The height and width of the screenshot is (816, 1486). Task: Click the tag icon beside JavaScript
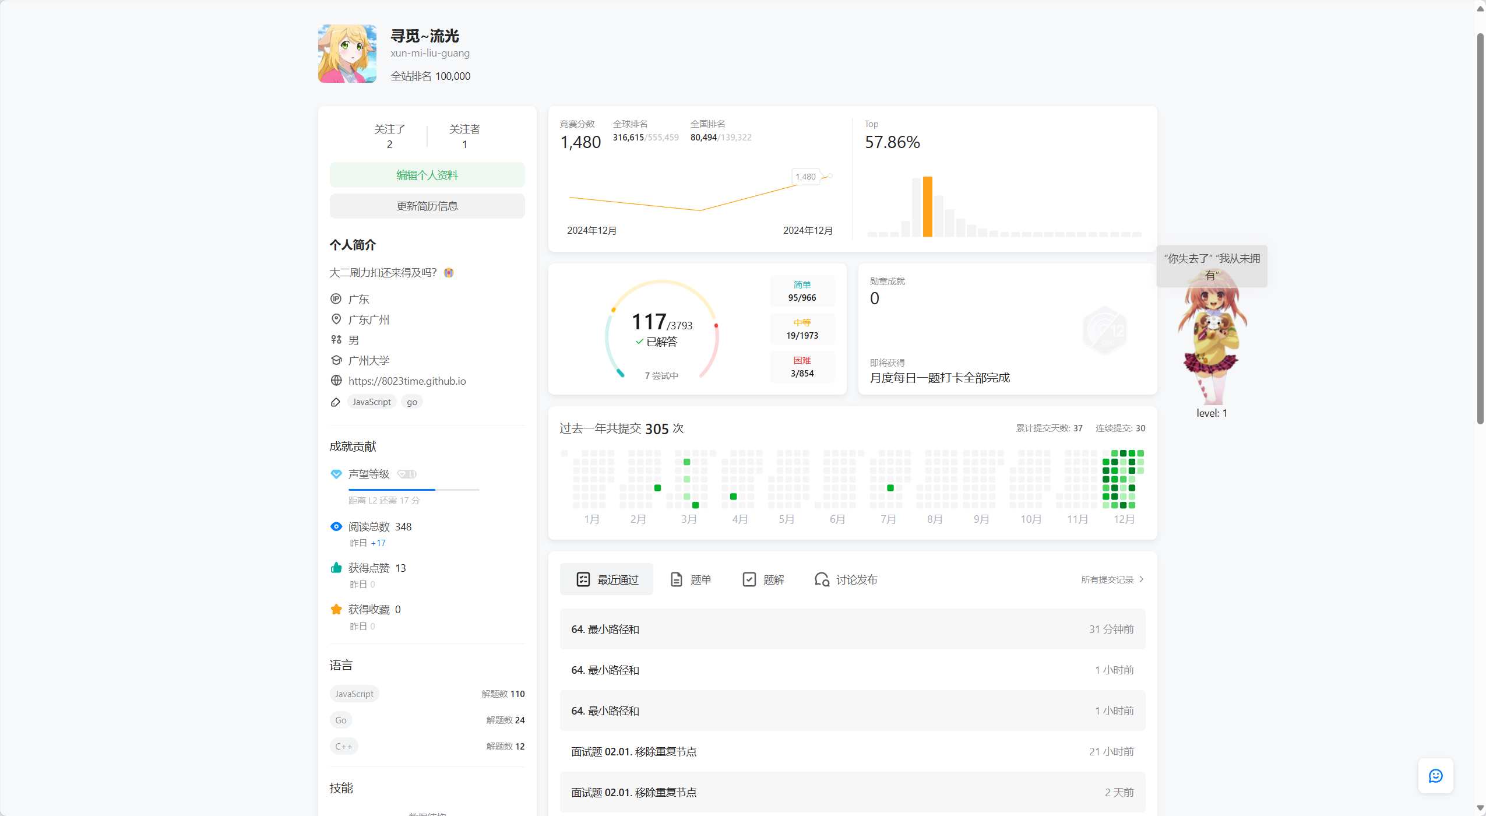(336, 402)
